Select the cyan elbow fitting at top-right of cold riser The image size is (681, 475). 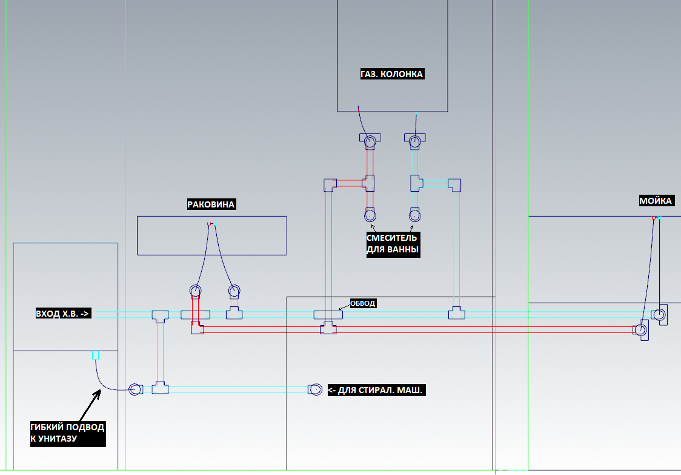pos(454,184)
